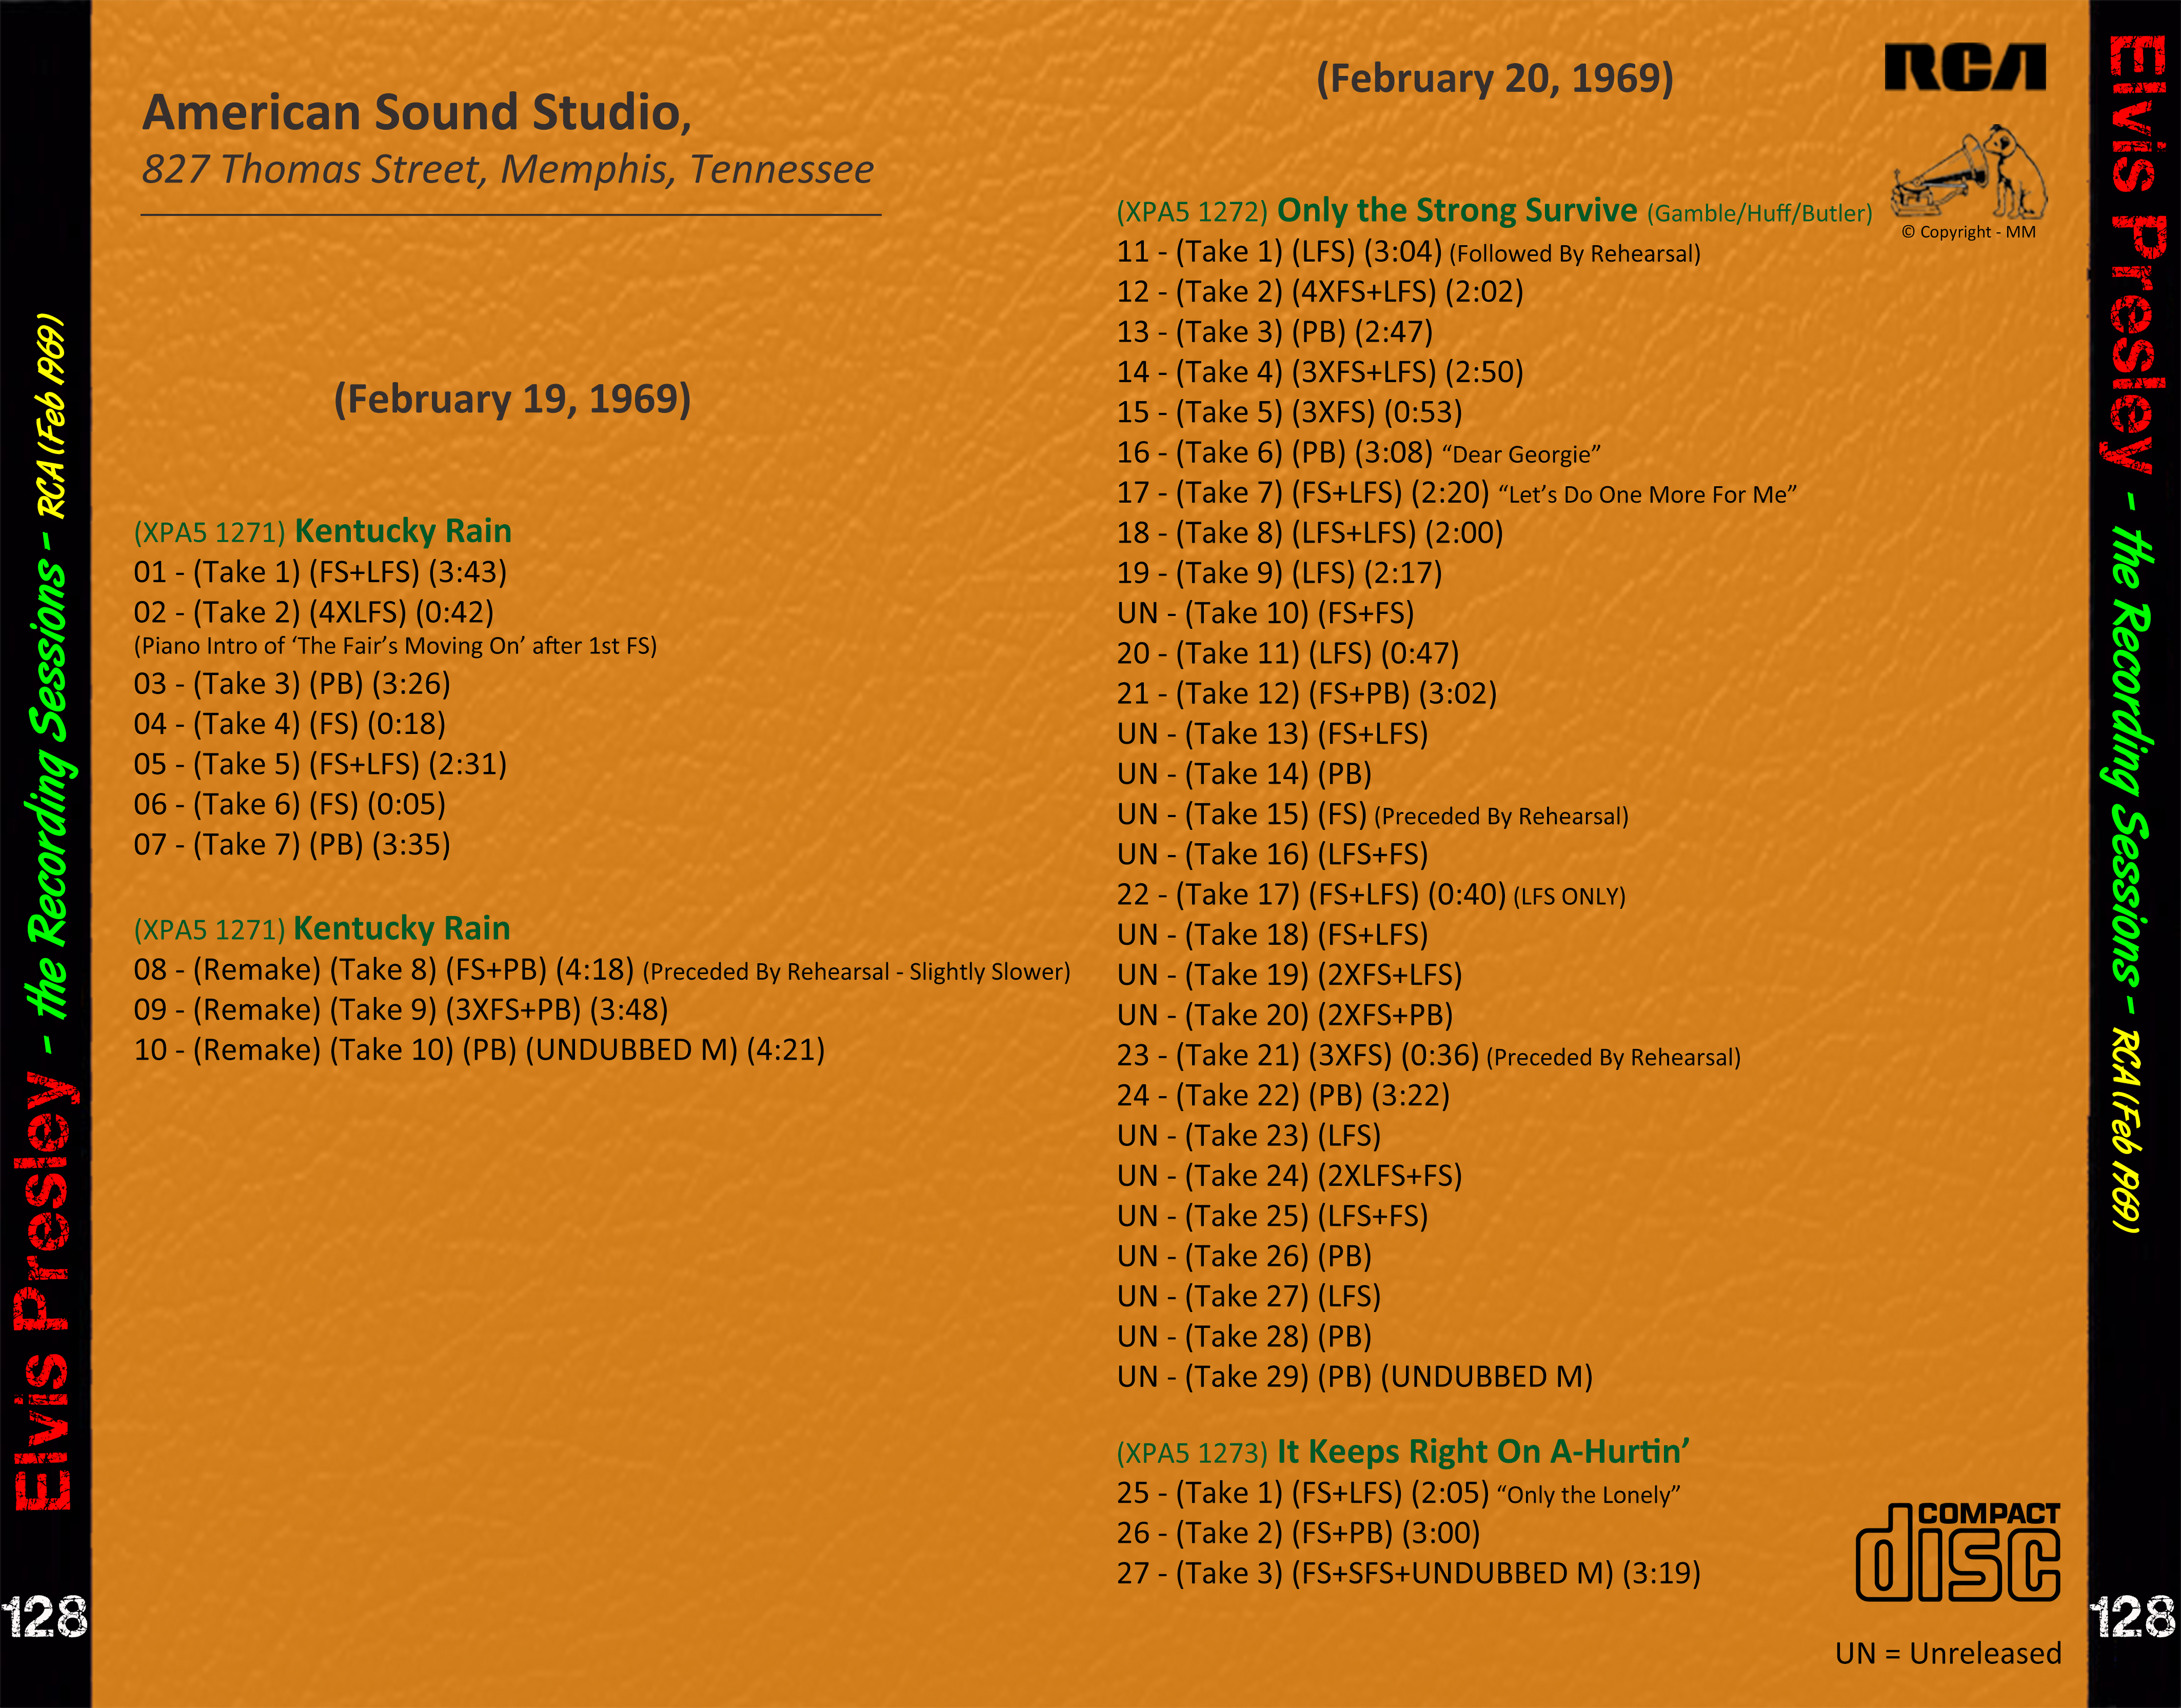This screenshot has height=1708, width=2181.
Task: Click track '15 - (Take 5) (3XFS) (0:53)'
Action: click(x=1290, y=412)
